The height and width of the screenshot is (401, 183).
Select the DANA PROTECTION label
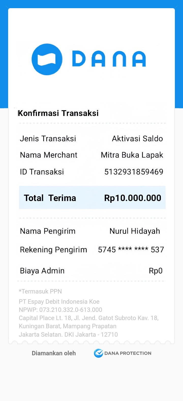(128, 353)
